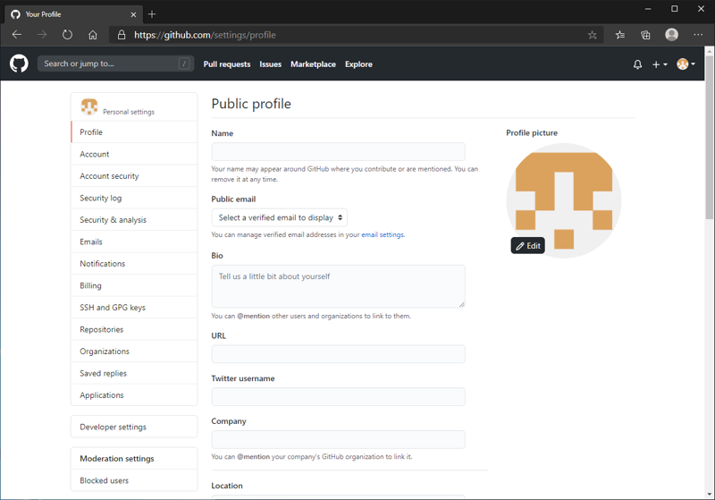Open Blocked users page

(x=134, y=480)
